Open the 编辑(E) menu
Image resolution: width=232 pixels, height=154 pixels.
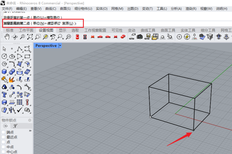[21, 9]
